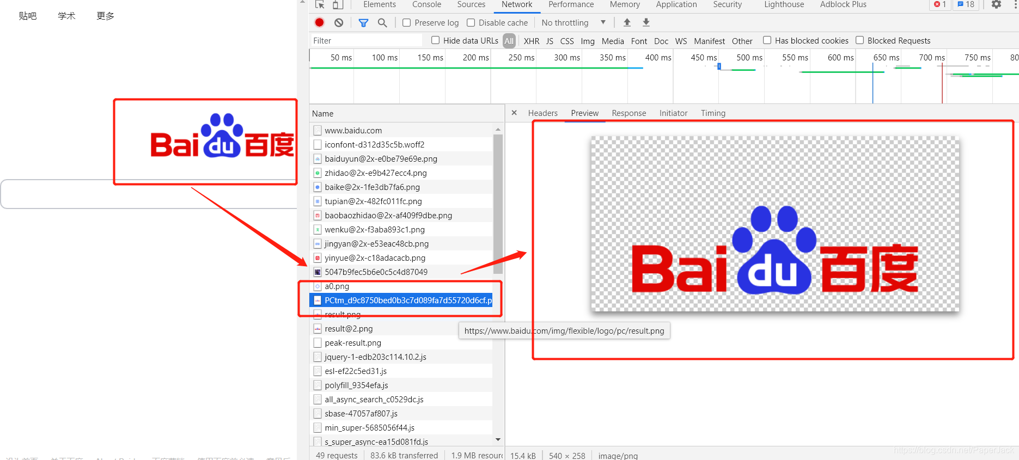Image resolution: width=1019 pixels, height=460 pixels.
Task: Enable Disable cache checkbox
Action: coord(471,22)
